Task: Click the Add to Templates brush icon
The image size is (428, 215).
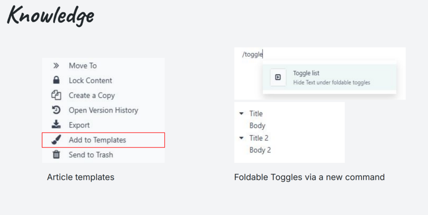Action: tap(56, 140)
